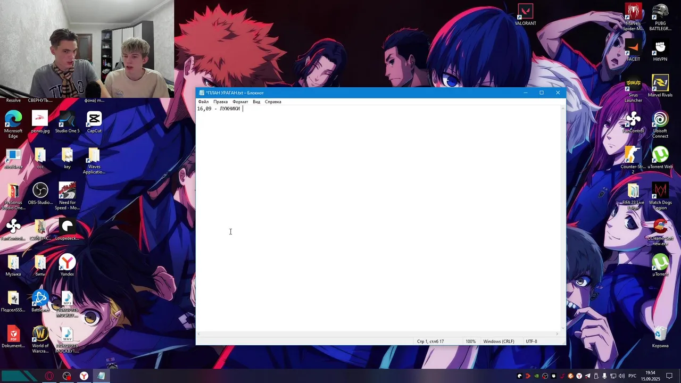Select the ПОКОРЯТЬ МОСКВУ1 WAV file
Image resolution: width=681 pixels, height=383 pixels.
pyautogui.click(x=67, y=339)
